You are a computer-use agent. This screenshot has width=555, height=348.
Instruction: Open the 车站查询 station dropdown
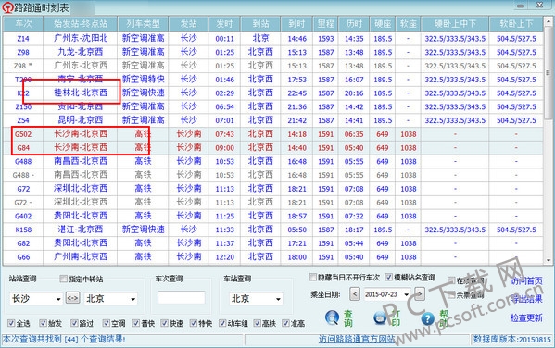tap(279, 299)
